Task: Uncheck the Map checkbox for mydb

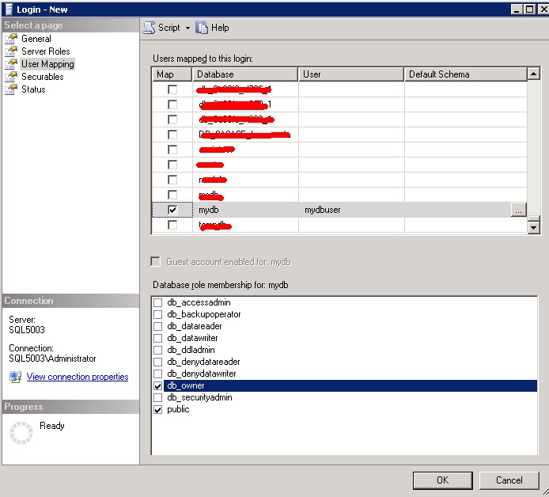Action: (x=172, y=211)
